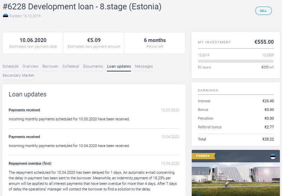Open the Messages tab
282x196 pixels.
click(x=144, y=66)
